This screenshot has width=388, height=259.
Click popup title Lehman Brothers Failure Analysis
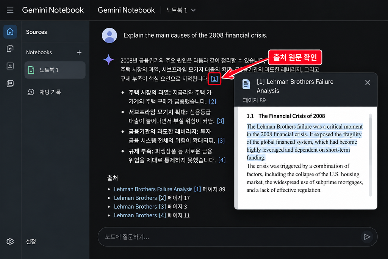295,86
